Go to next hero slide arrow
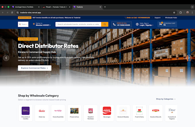 point(189,58)
